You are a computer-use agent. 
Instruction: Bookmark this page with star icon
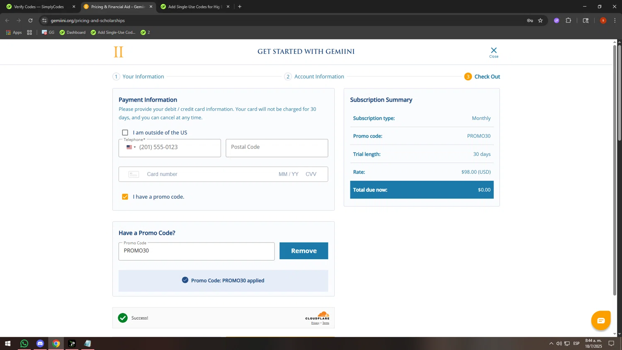point(540,20)
